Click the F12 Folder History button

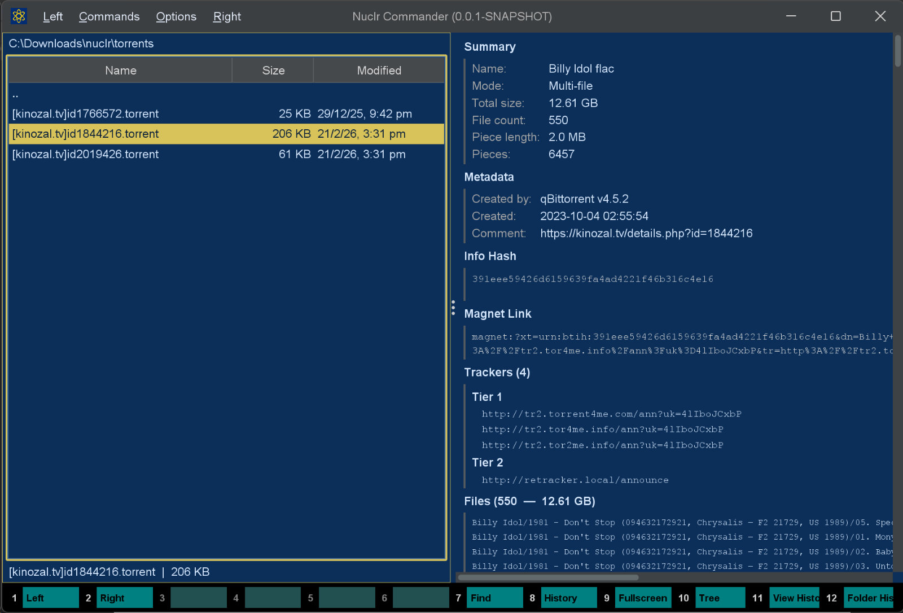(869, 598)
